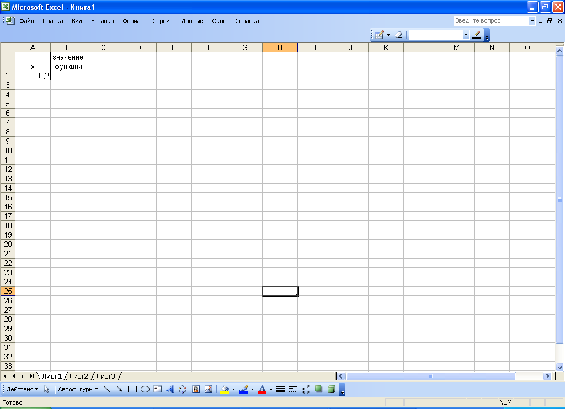Go to last sheet tab arrow
The image size is (565, 409).
point(31,376)
